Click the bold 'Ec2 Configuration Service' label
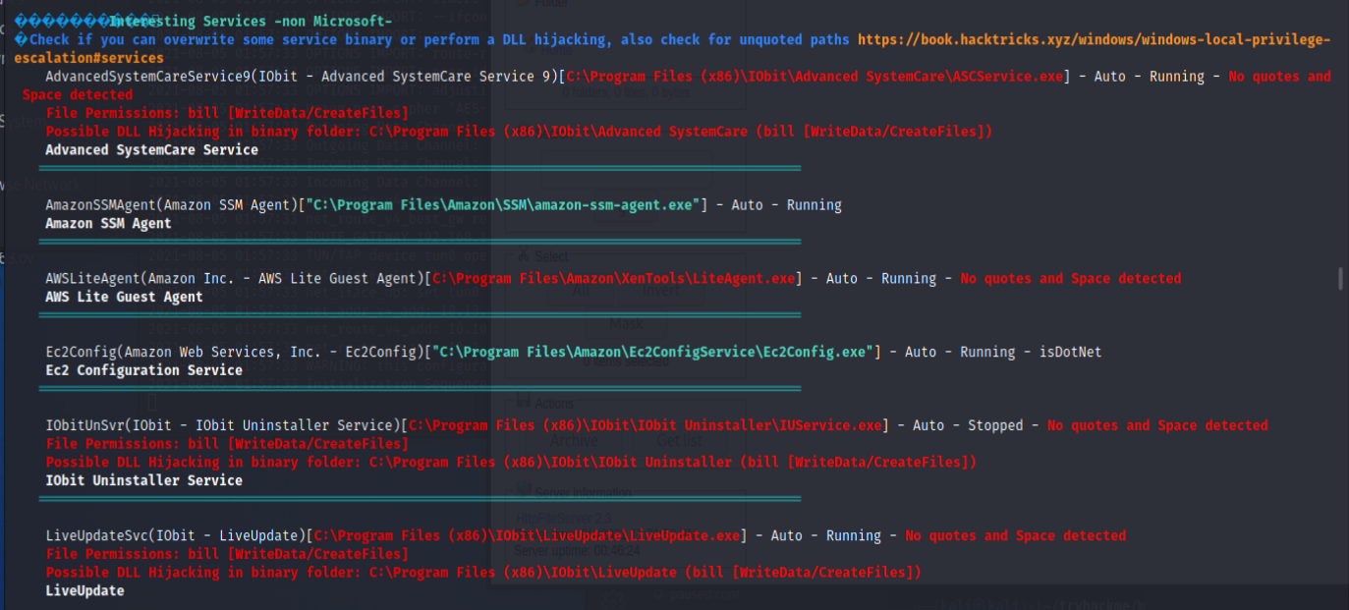The height and width of the screenshot is (610, 1349). click(x=143, y=370)
